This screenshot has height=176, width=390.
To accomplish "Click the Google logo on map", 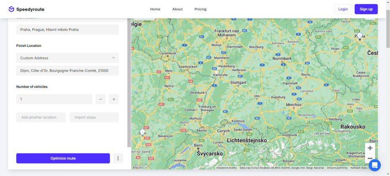I will pos(140,166).
